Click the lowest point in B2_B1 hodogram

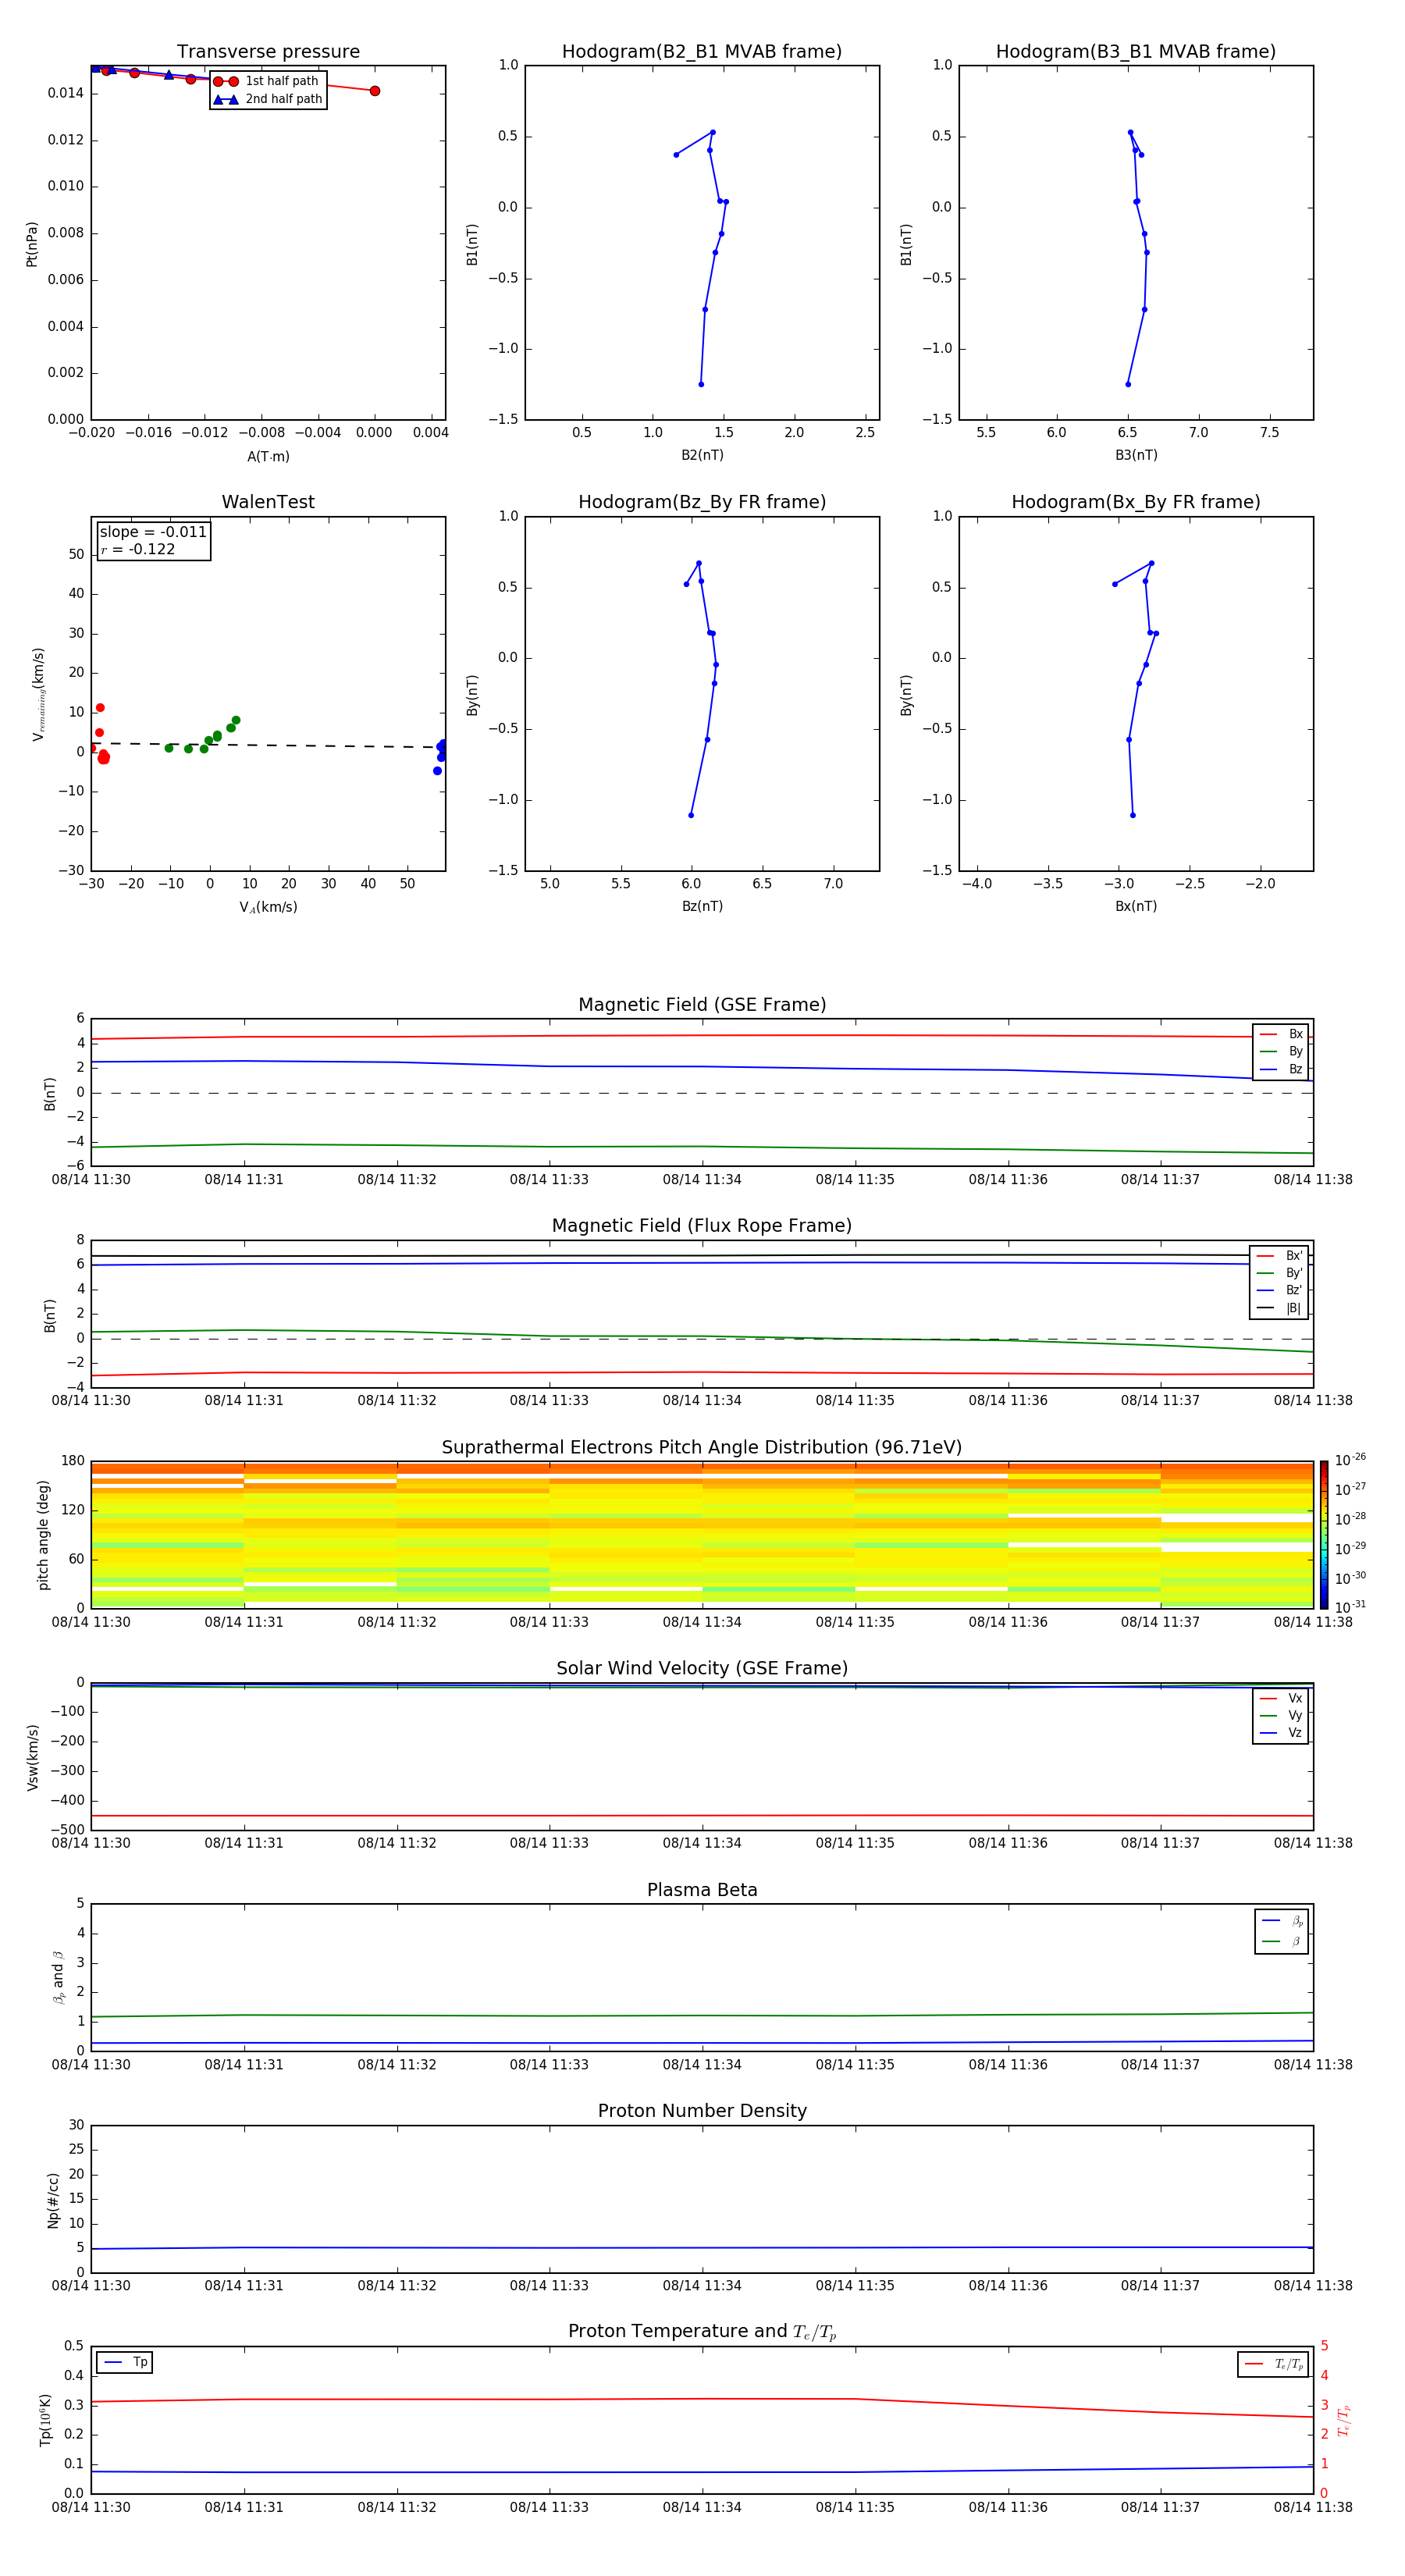coord(701,384)
